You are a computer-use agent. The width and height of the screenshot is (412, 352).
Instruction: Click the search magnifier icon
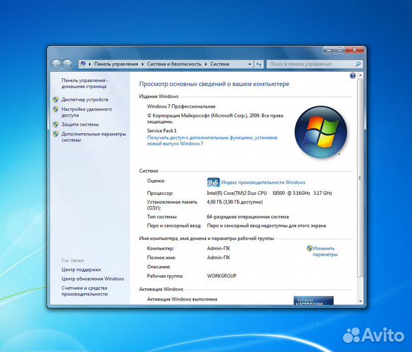click(x=358, y=64)
